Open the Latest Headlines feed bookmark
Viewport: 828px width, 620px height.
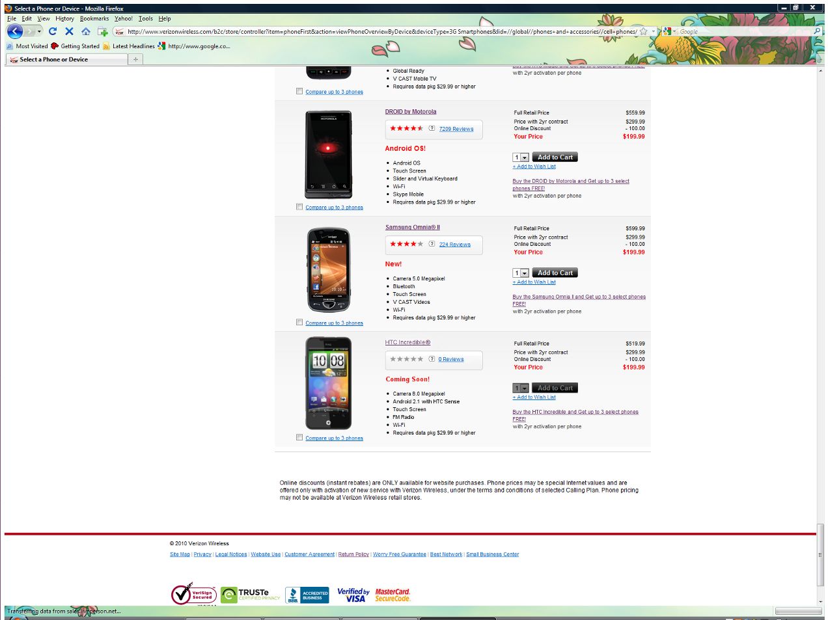pos(129,46)
